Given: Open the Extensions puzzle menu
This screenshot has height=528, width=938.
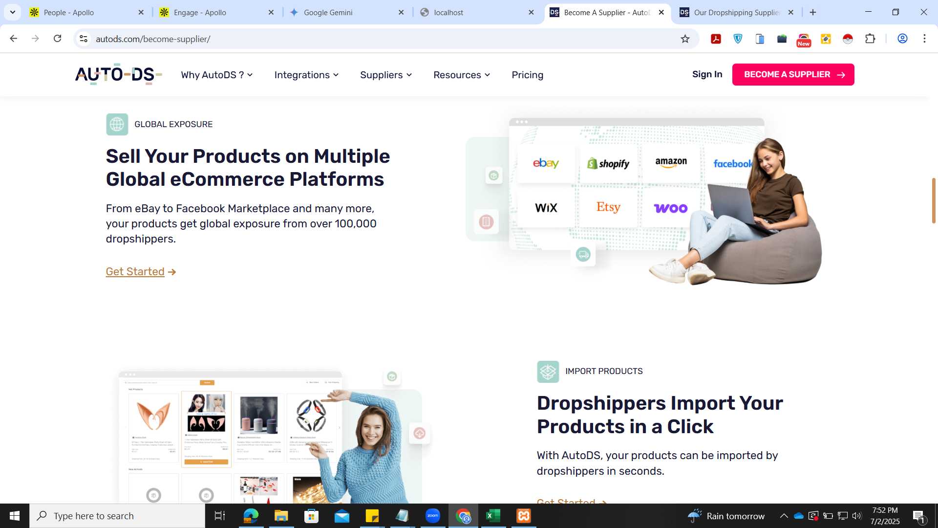Looking at the screenshot, I should pos(870,39).
